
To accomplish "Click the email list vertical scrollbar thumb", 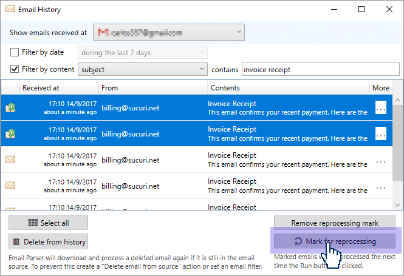I will [397, 143].
